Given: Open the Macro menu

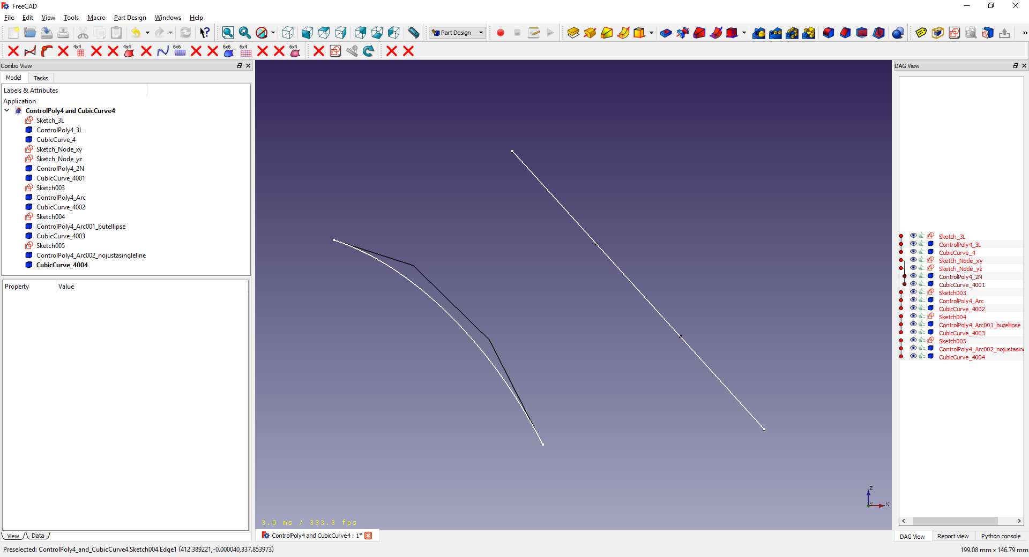Looking at the screenshot, I should [96, 18].
